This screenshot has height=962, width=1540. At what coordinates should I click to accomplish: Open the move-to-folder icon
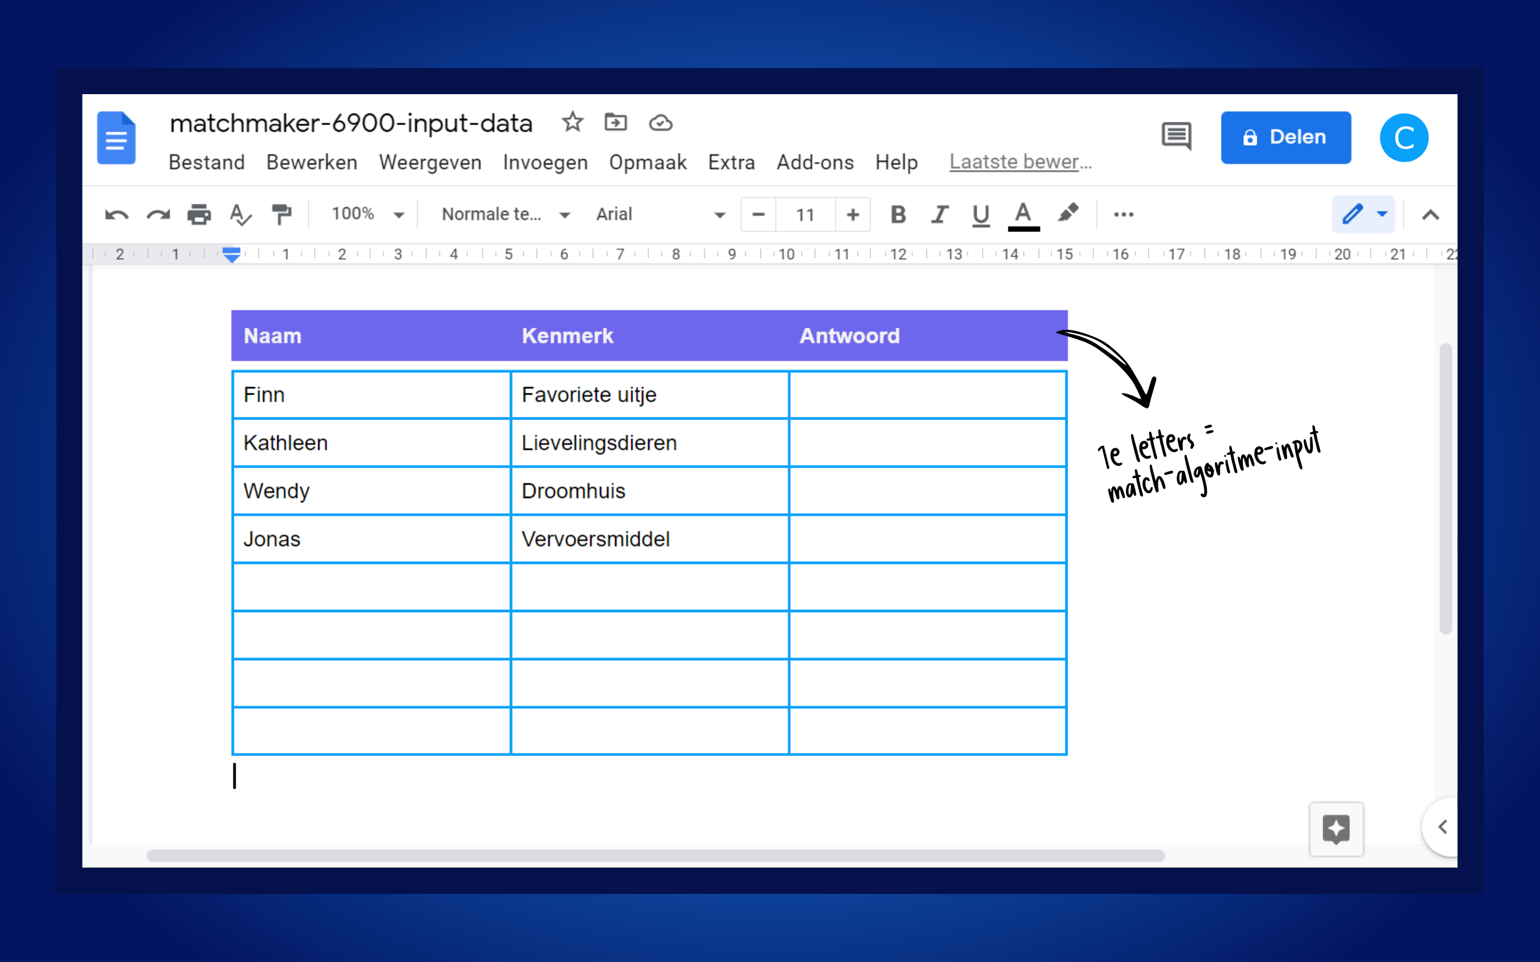point(616,122)
